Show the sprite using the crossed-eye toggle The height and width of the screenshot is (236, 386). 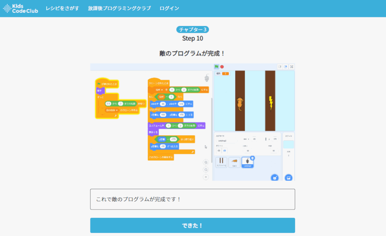point(225,151)
